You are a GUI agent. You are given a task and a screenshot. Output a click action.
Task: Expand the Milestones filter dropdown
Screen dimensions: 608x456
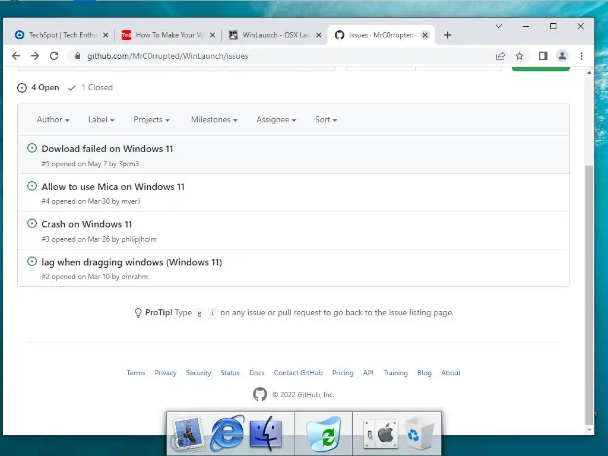pos(214,119)
